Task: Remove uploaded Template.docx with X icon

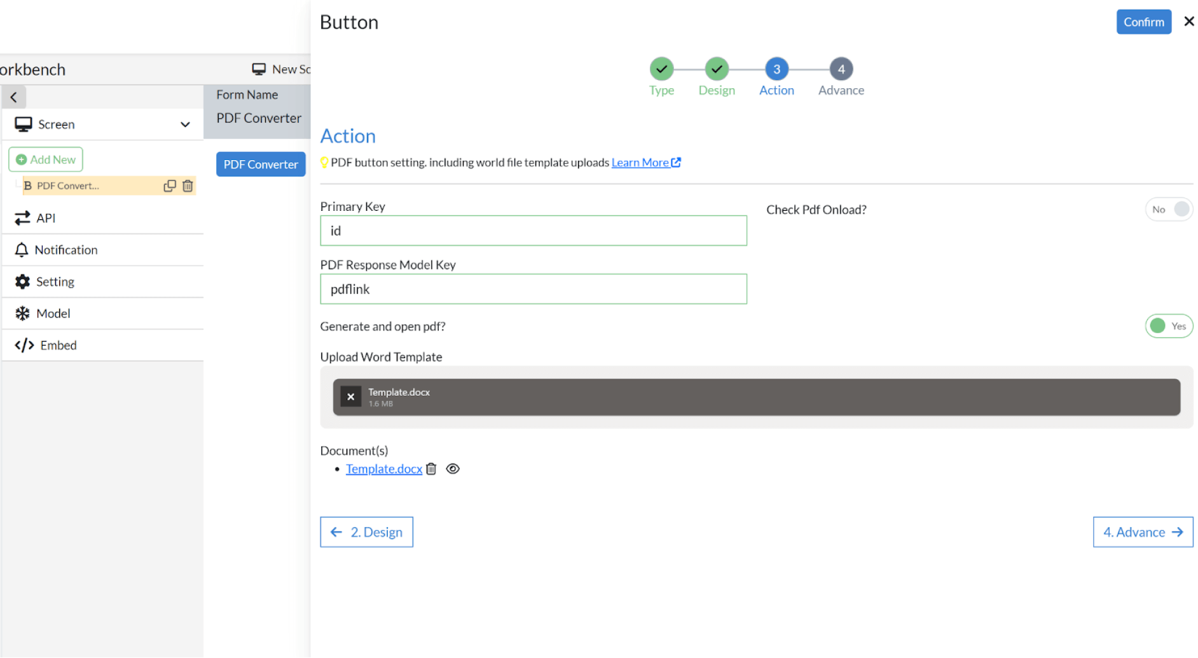Action: 350,397
